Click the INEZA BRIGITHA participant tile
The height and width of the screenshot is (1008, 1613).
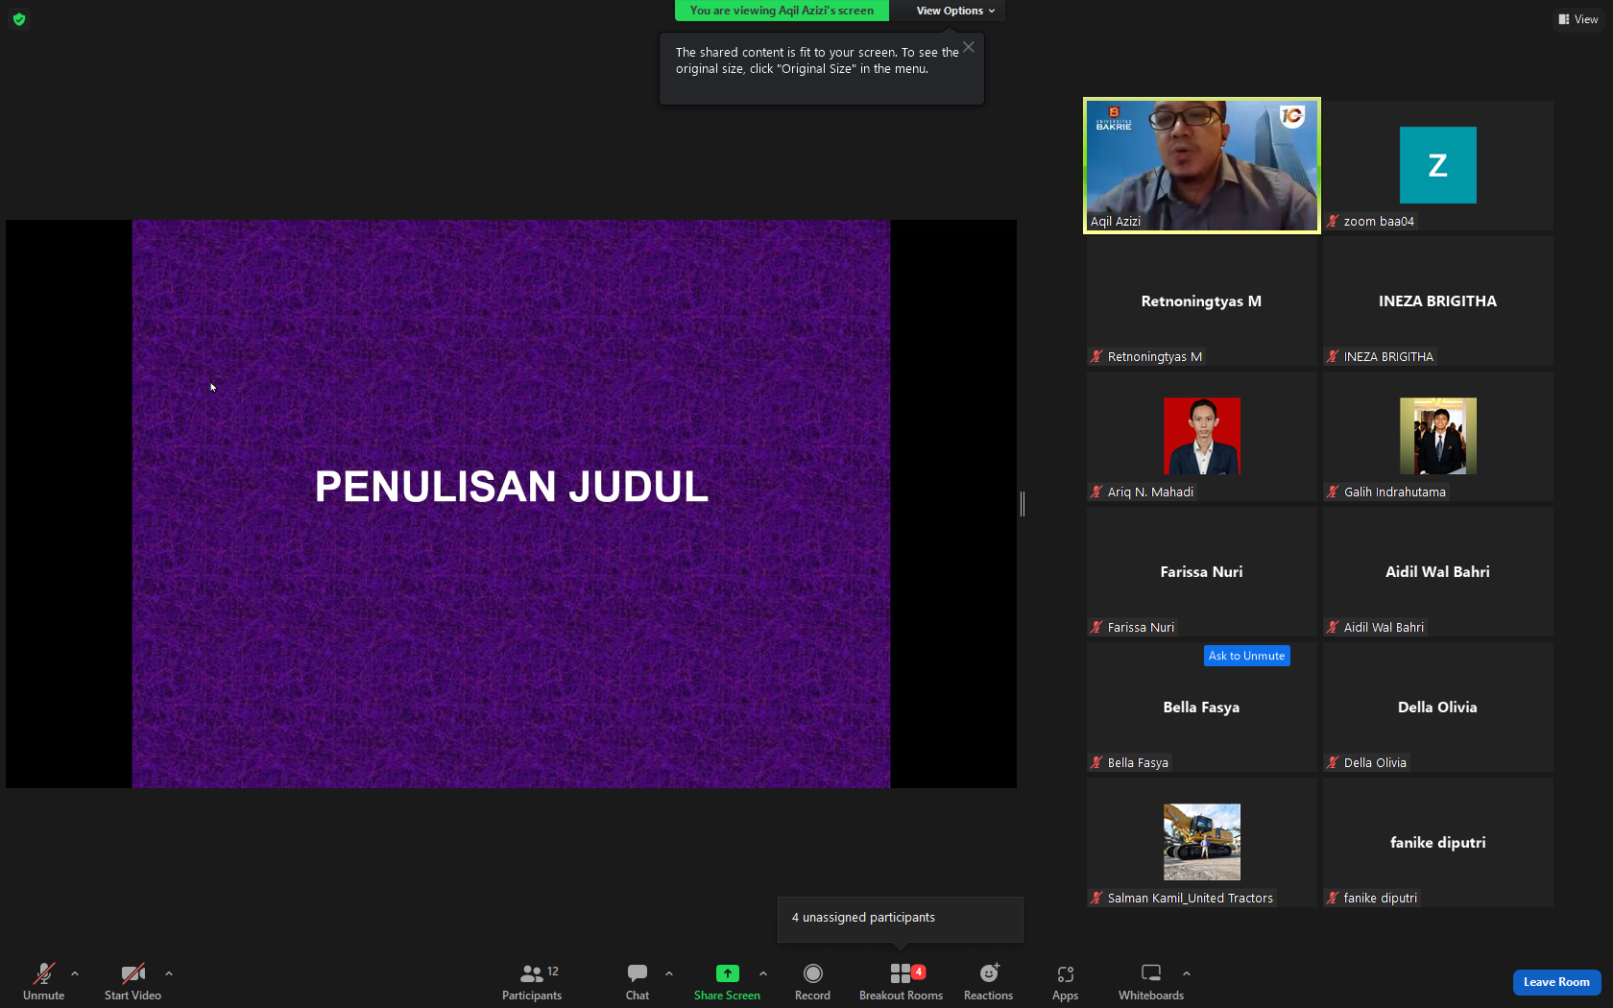[1437, 301]
